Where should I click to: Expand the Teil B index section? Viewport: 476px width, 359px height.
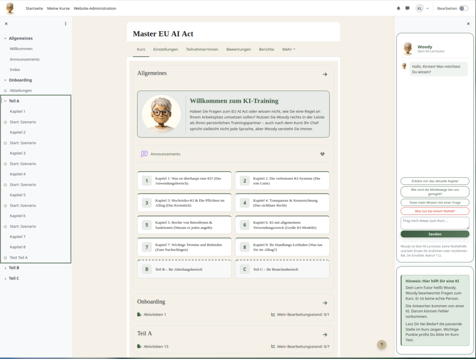(5, 268)
